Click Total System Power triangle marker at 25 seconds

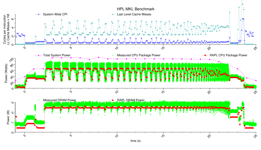[x=256, y=80]
